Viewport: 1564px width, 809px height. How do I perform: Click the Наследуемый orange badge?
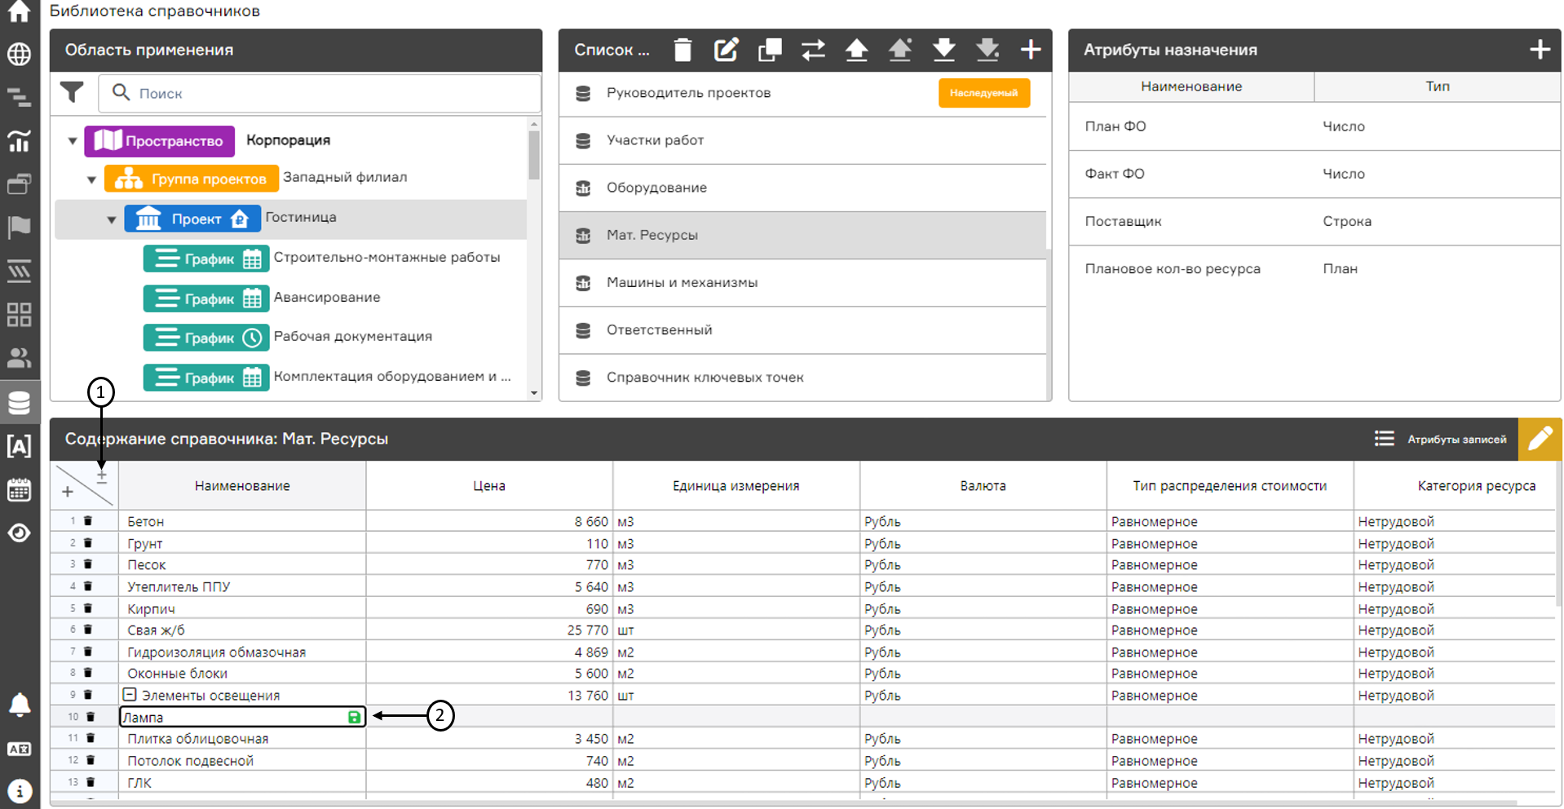pyautogui.click(x=983, y=93)
